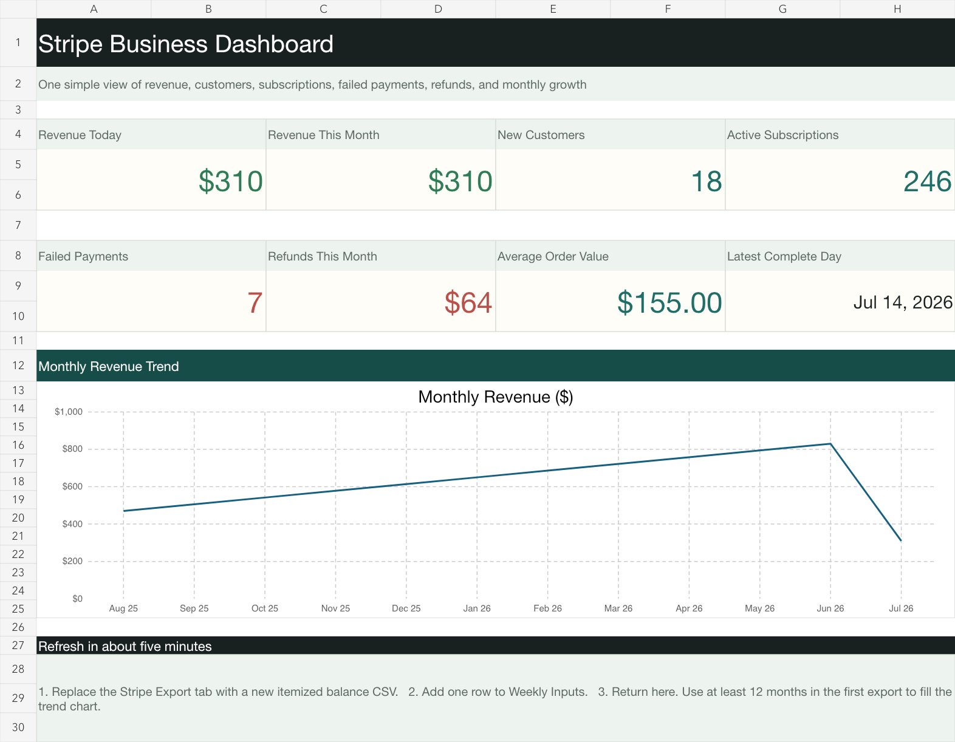Click the 'Sep 25' x-axis label
This screenshot has height=742, width=955.
click(x=194, y=608)
